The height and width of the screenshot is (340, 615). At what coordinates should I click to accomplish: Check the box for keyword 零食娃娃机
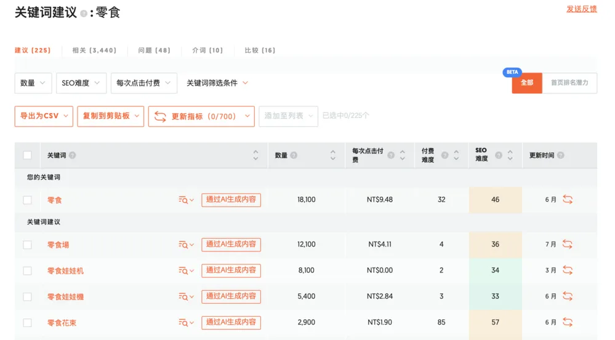pos(27,271)
